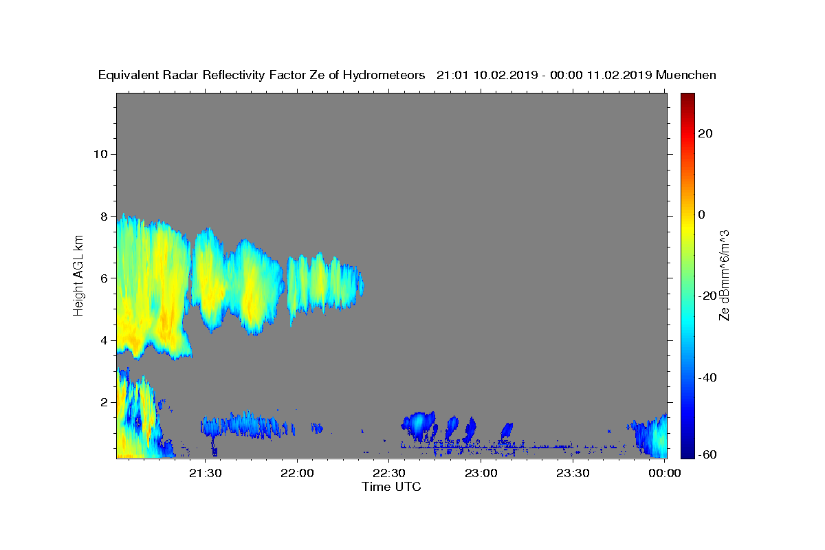Screen dimensions: 825x550
Task: Click the '23:00' time tick label
Action: coord(481,473)
